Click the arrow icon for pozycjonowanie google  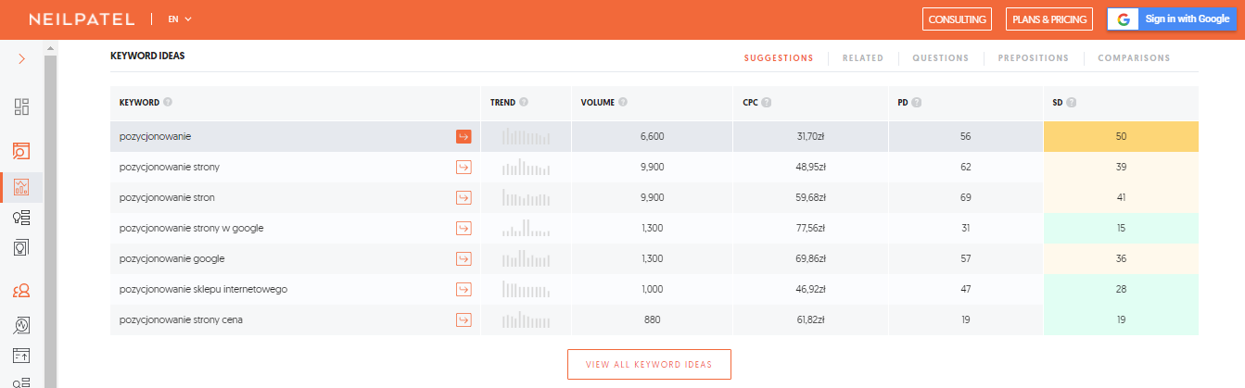[x=464, y=259]
